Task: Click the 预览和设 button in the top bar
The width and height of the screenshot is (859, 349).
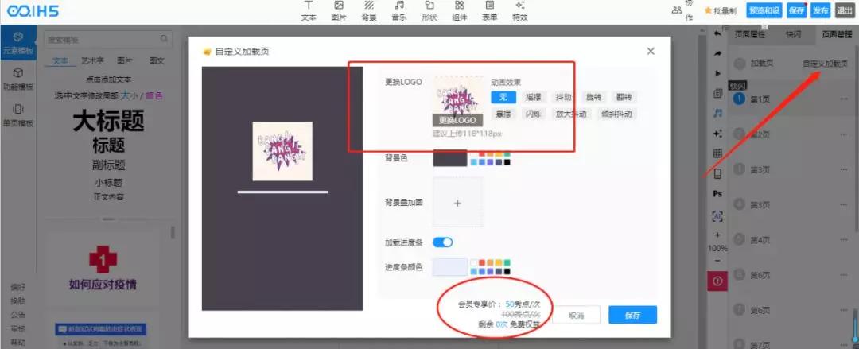Action: tap(764, 10)
